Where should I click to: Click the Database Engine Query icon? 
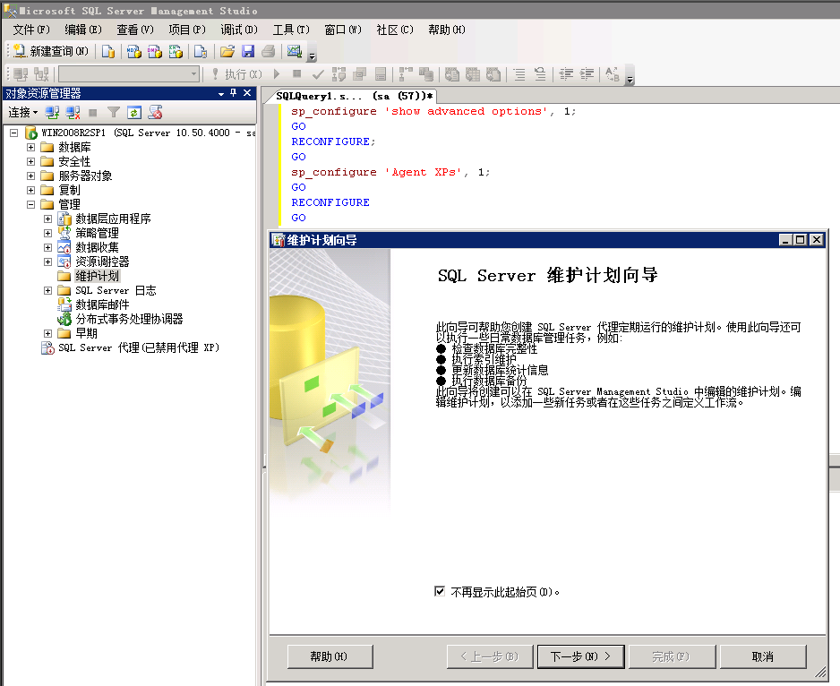click(x=108, y=51)
